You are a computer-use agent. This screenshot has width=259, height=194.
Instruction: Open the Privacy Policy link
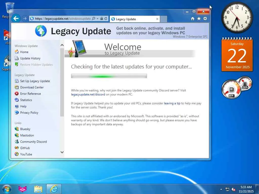tap(29, 113)
